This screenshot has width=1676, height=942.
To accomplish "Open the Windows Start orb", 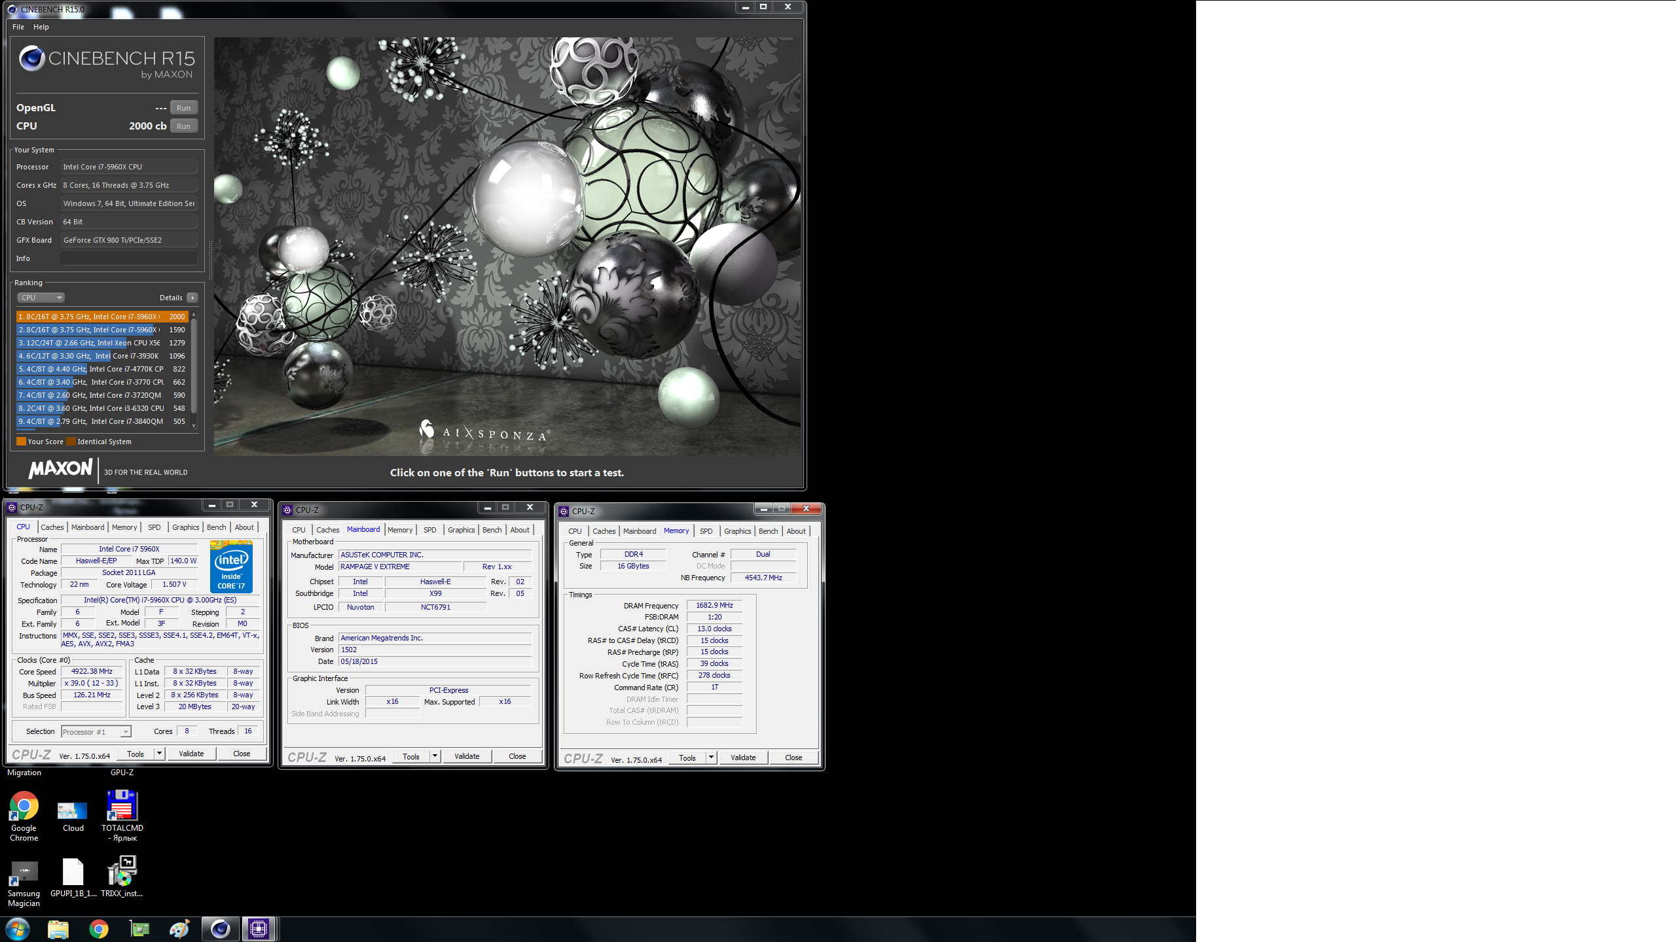I will pyautogui.click(x=18, y=929).
